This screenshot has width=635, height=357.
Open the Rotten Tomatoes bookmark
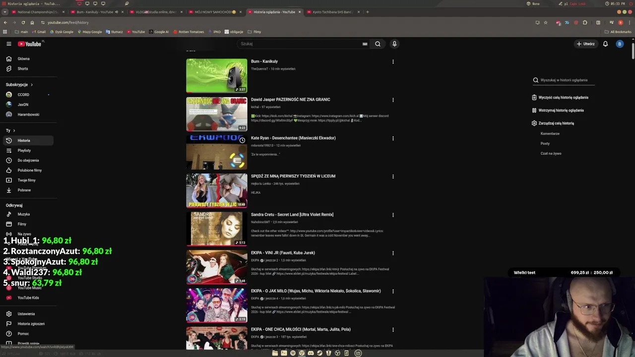click(x=189, y=32)
